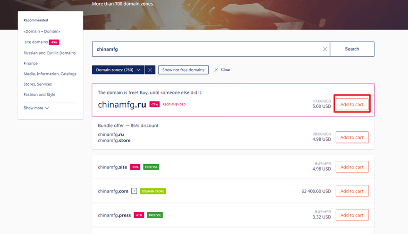Add the Bundle offer to cart
The image size is (408, 234).
click(352, 137)
